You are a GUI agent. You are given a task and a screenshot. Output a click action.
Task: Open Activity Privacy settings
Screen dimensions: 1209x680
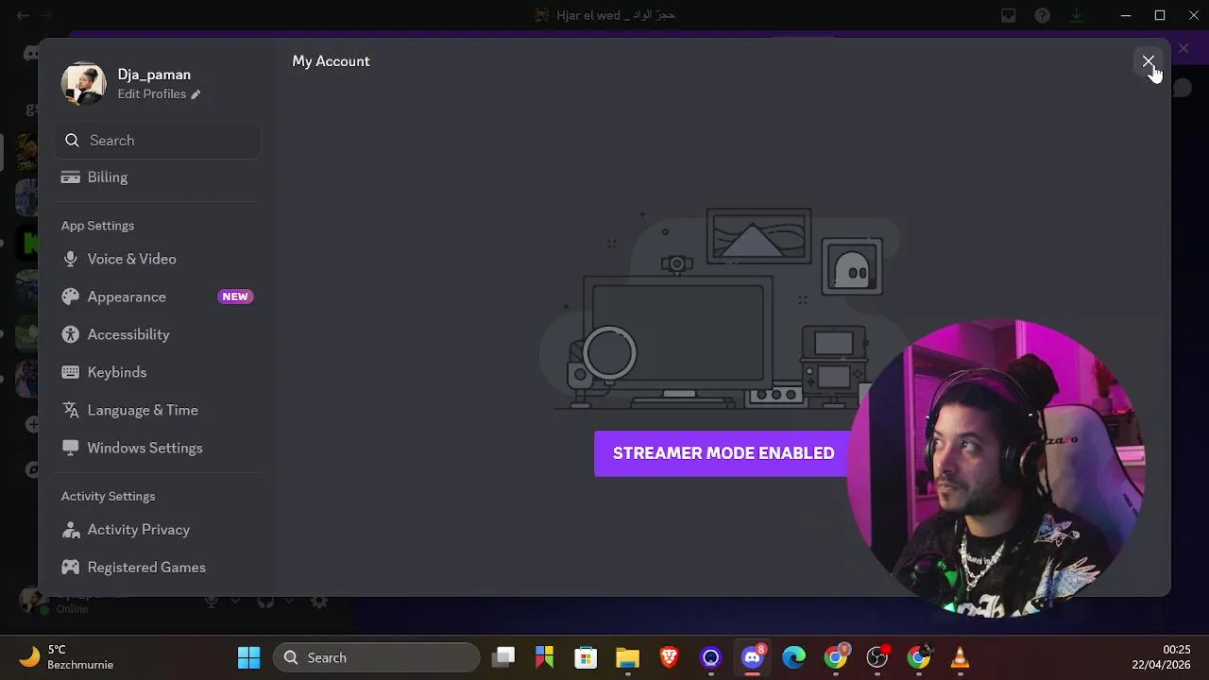point(157,530)
